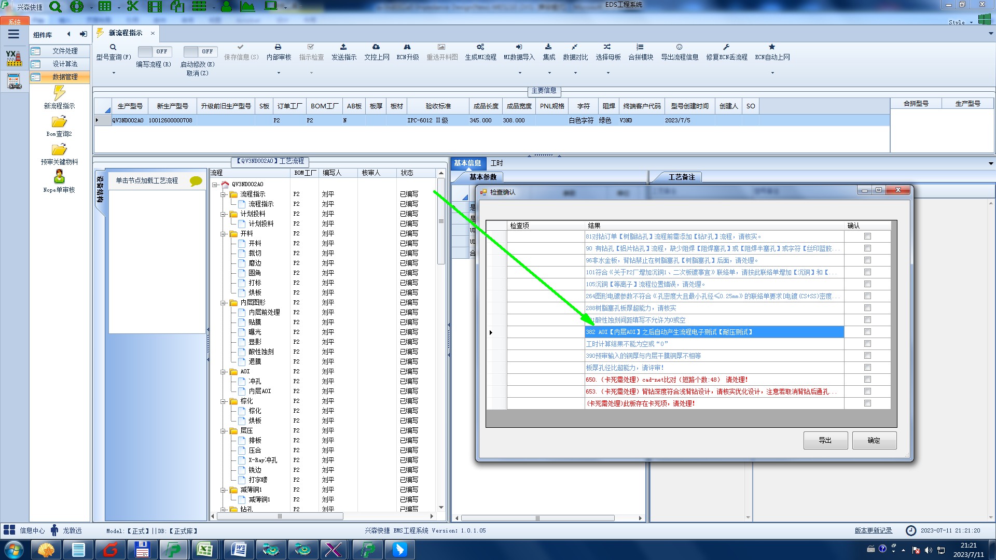This screenshot has width=996, height=560.
Task: Click the 重选开料图 image icon
Action: click(x=441, y=47)
